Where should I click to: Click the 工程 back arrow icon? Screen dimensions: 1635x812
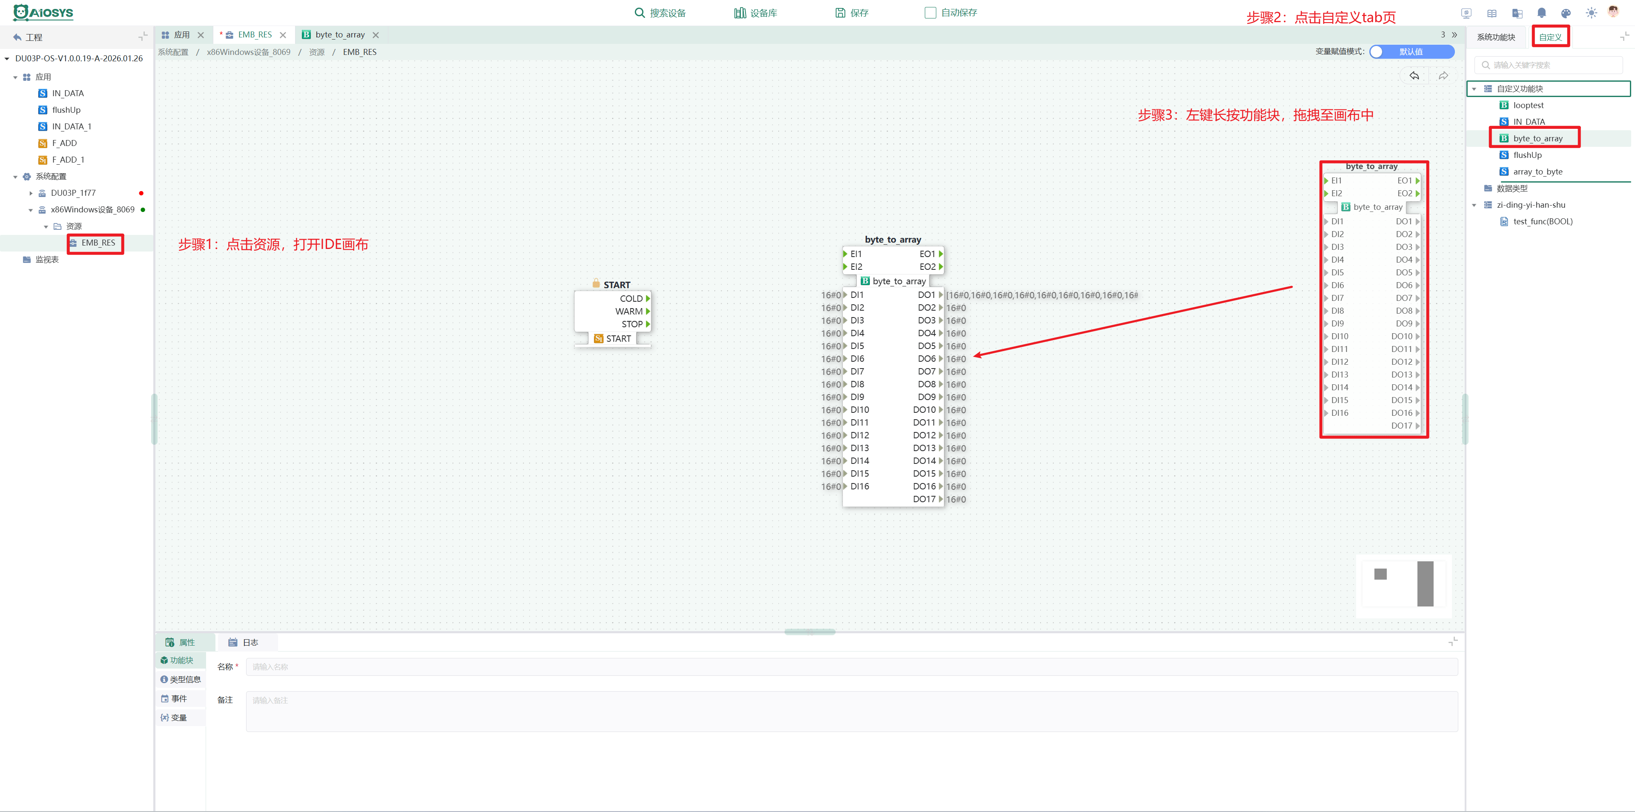tap(17, 37)
